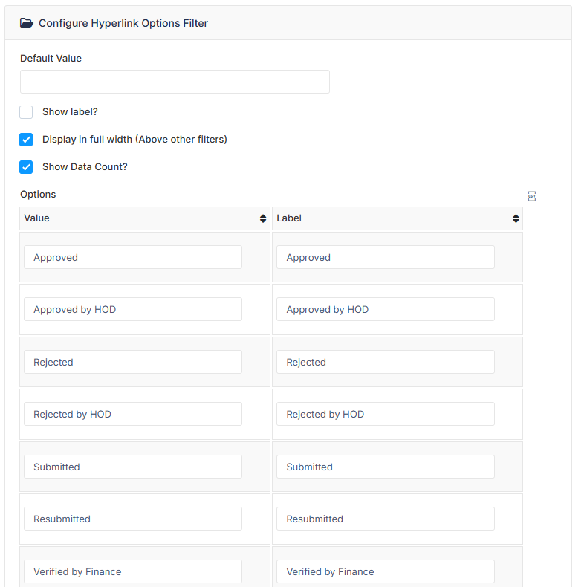This screenshot has width=587, height=587.
Task: Edit the Approved value field
Action: [x=133, y=257]
